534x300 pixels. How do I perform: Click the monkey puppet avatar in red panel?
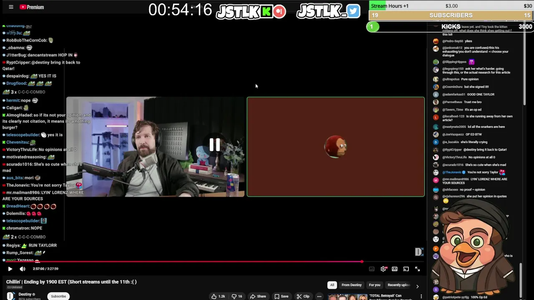(x=336, y=147)
